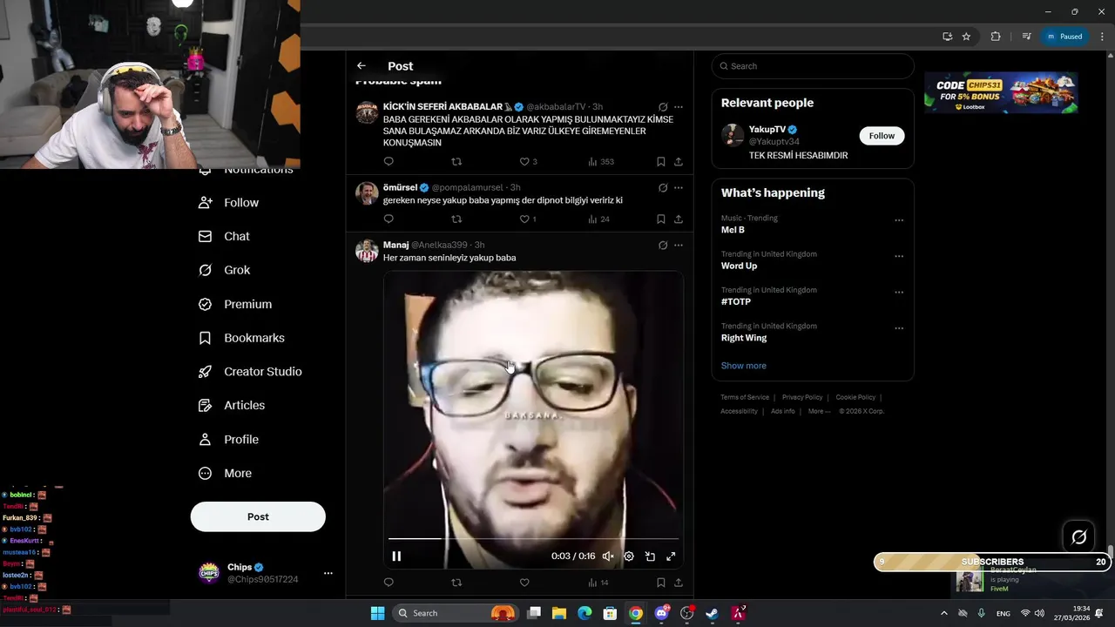Show hidden system tray icons
The image size is (1115, 627).
943,613
